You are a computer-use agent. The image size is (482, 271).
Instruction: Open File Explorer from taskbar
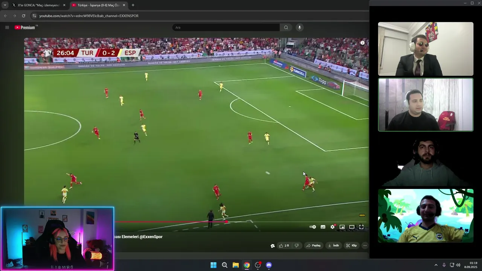pos(235,265)
